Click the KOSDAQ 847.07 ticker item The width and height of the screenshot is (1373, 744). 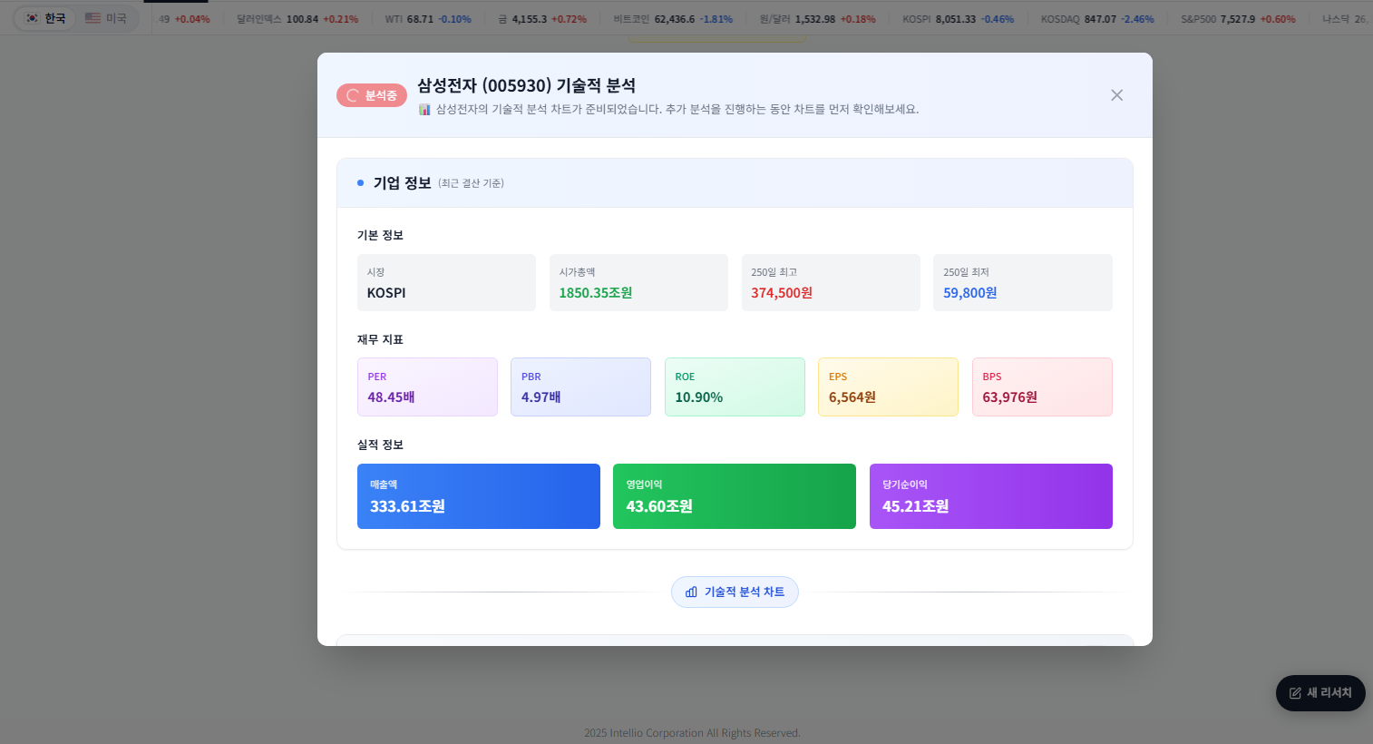(1097, 19)
